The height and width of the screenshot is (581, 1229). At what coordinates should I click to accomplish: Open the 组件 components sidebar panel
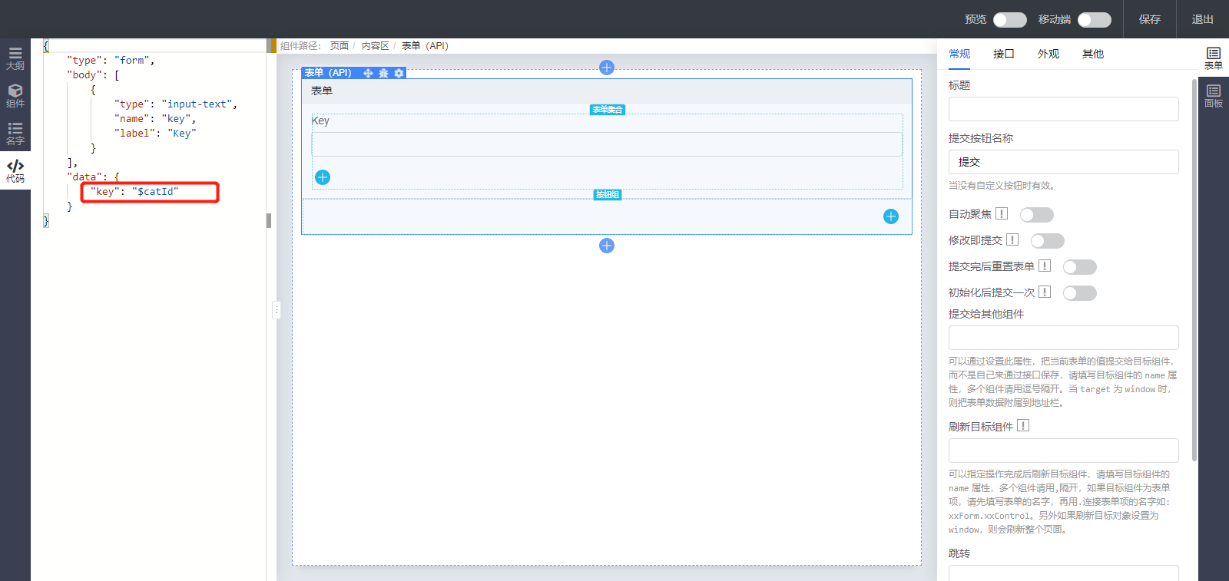[15, 96]
